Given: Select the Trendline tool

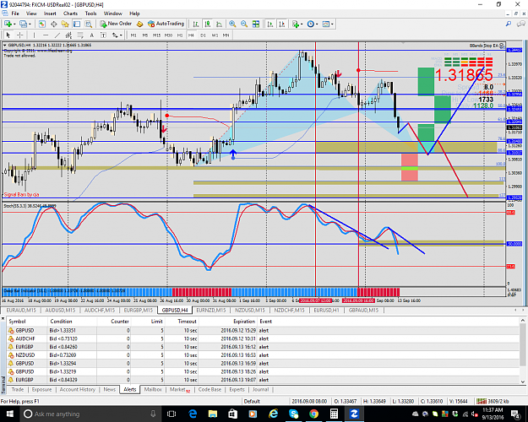Looking at the screenshot, I should (57, 35).
